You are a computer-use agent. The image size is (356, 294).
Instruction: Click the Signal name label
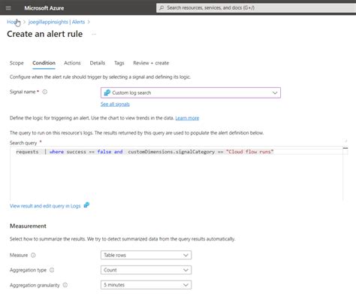[x=23, y=92]
